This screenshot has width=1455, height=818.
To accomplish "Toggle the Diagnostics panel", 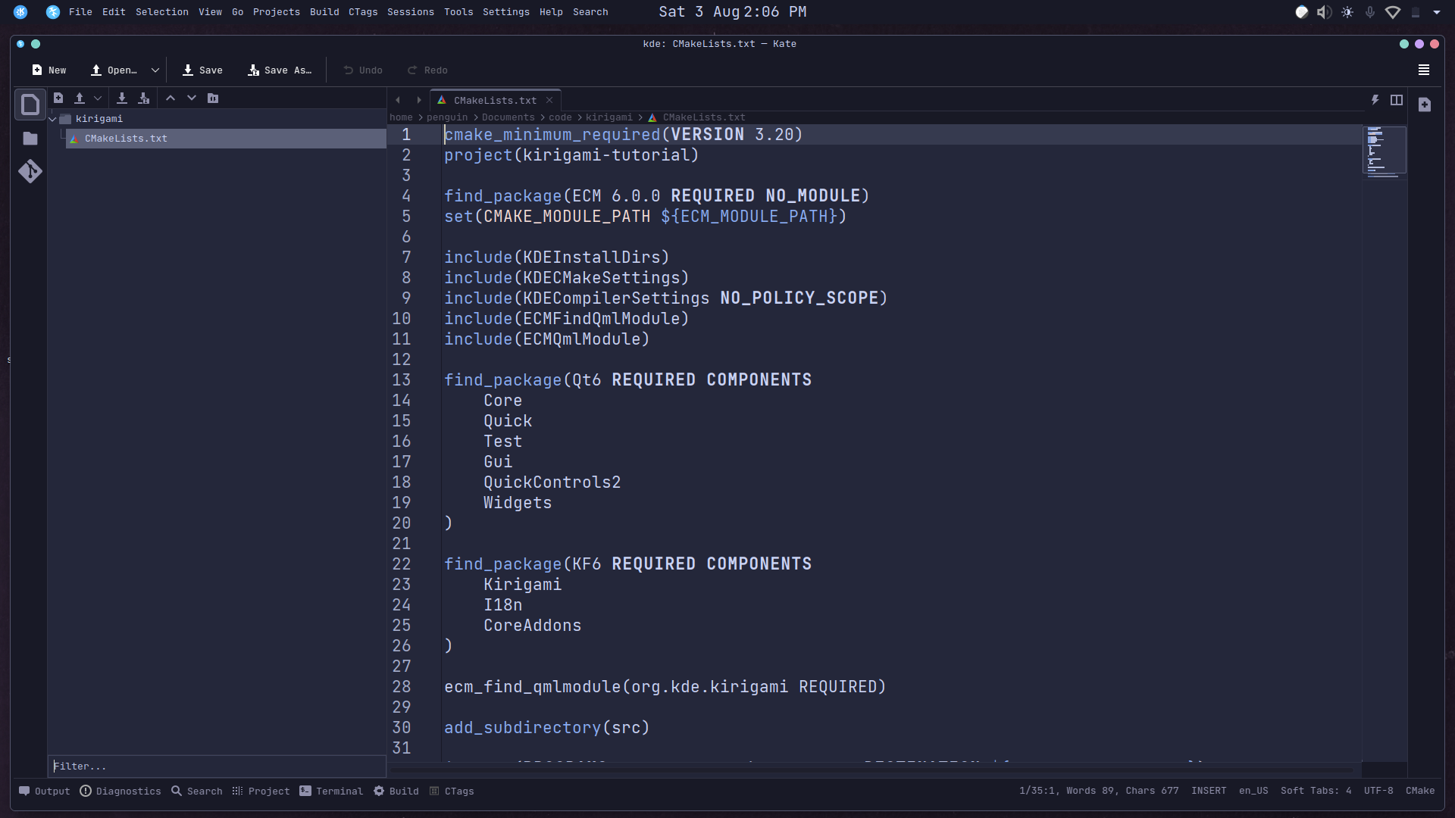I will [x=120, y=791].
